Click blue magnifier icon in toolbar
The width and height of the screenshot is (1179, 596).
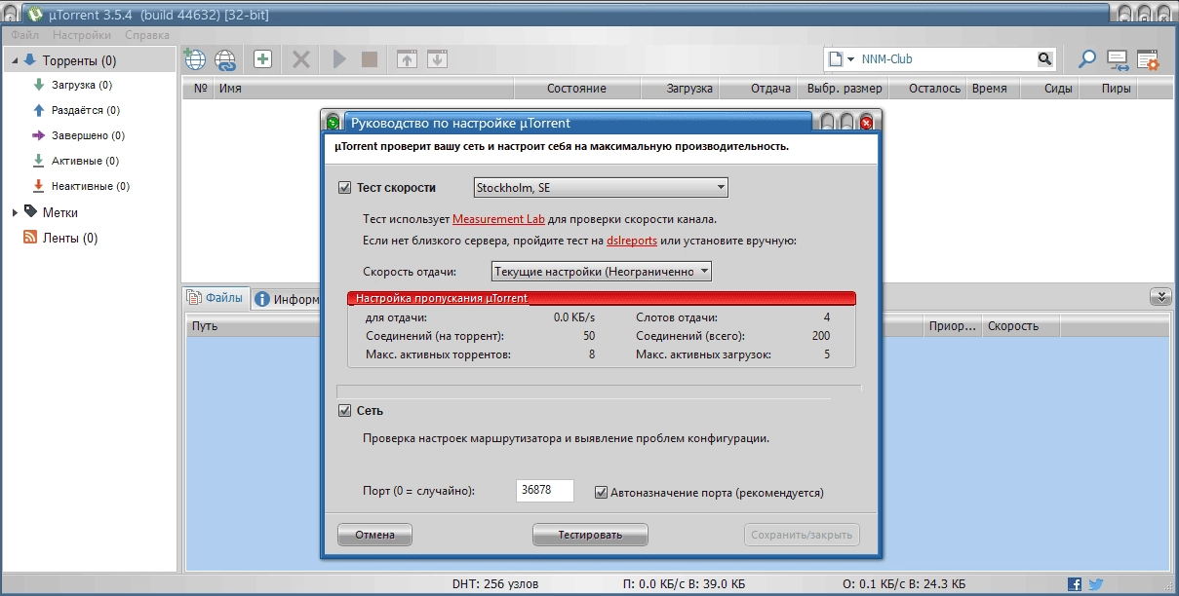(1086, 59)
